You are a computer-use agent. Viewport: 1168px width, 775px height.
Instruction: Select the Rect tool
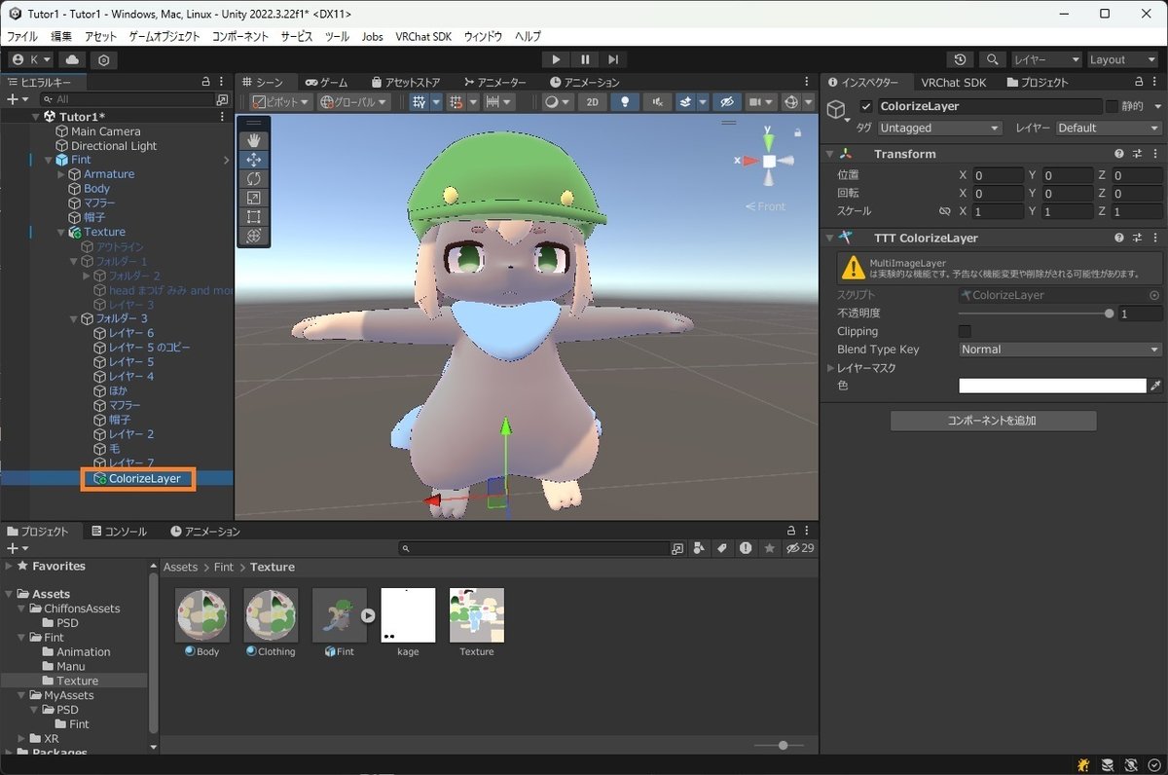[253, 216]
